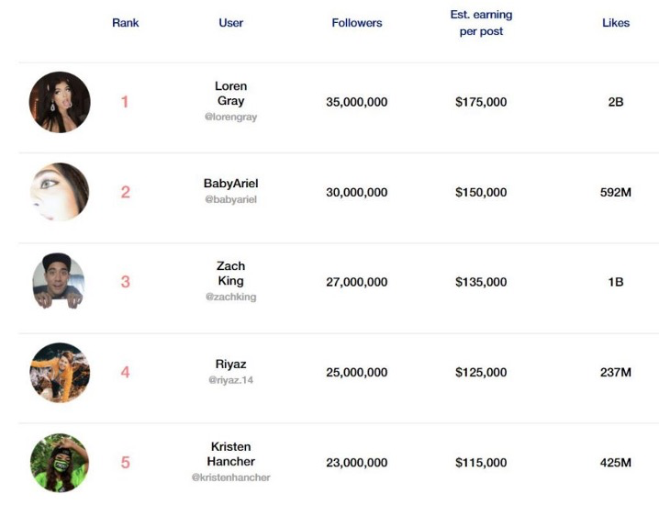
Task: Click Riyaz's profile picture
Action: coord(60,372)
